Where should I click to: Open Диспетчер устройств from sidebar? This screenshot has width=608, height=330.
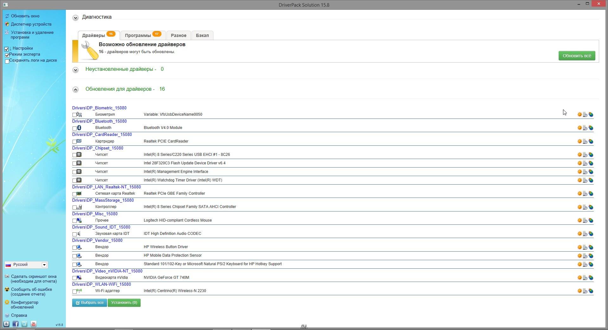point(31,24)
